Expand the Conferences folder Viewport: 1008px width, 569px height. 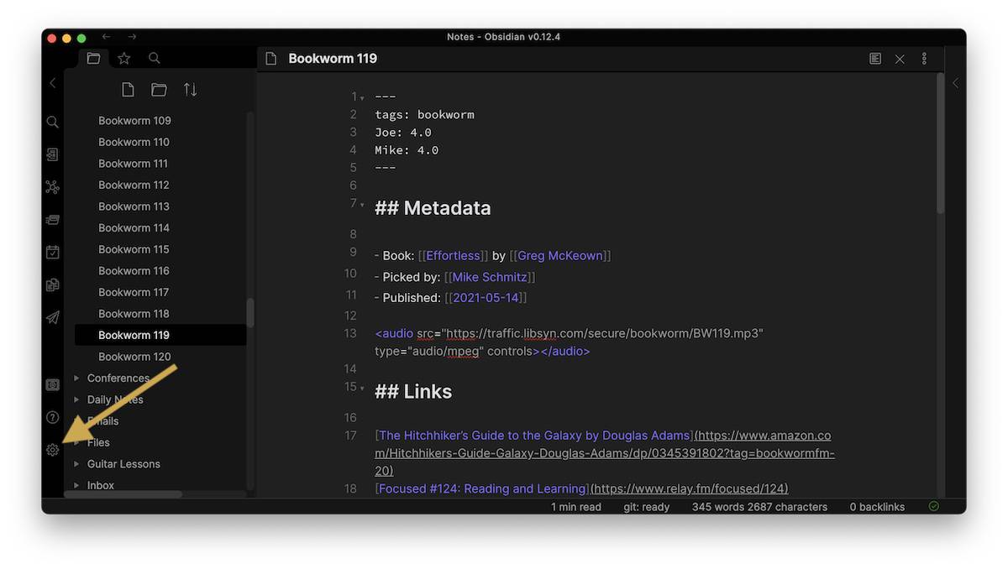76,378
